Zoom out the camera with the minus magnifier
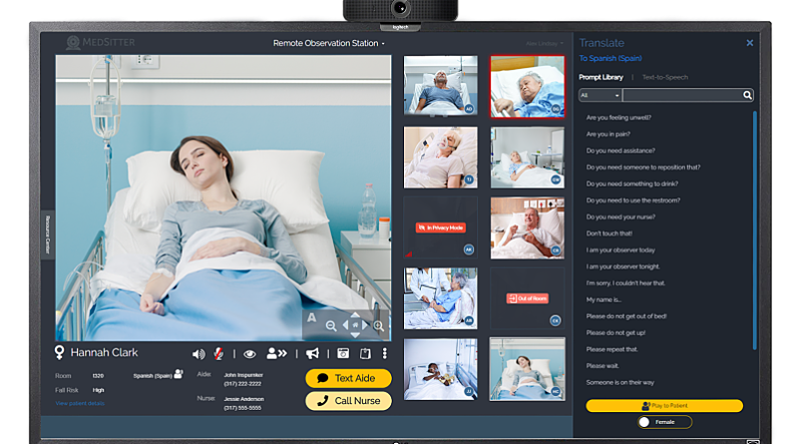Viewport: 798px width, 444px height. [331, 326]
